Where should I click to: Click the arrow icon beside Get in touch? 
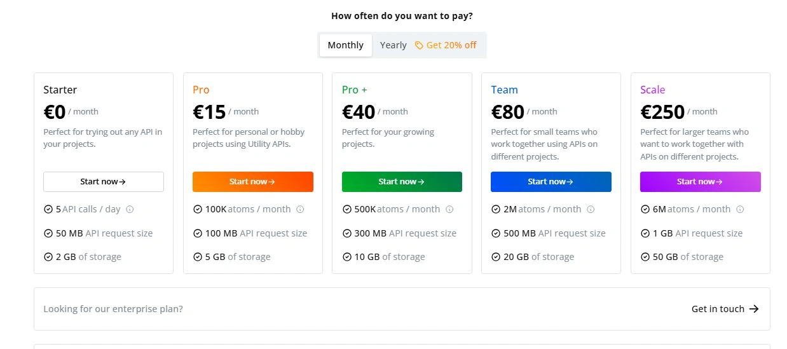(x=754, y=309)
